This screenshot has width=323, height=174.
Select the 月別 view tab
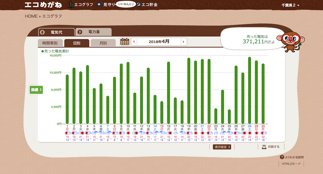[x=103, y=43]
